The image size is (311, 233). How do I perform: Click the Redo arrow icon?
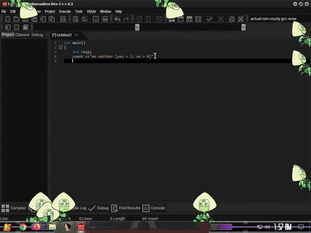click(126, 19)
